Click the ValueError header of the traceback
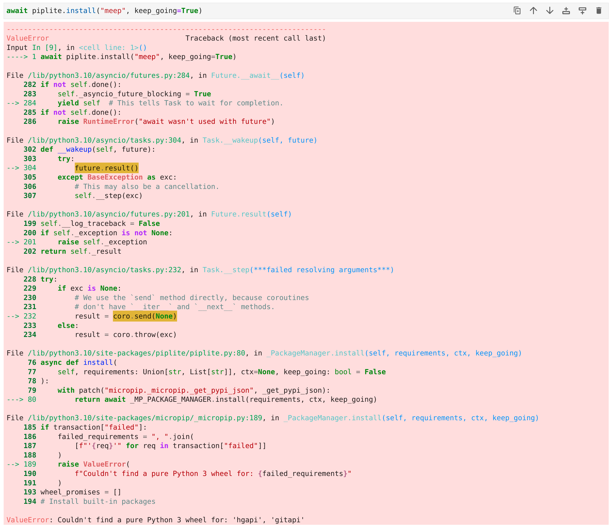612x525 pixels. (x=28, y=38)
